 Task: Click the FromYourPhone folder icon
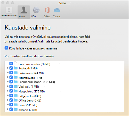pos(16,82)
